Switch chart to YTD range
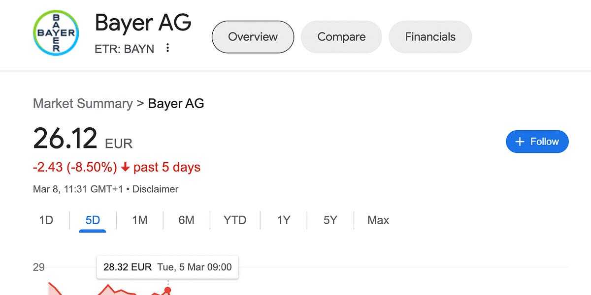The height and width of the screenshot is (295, 591). (235, 220)
